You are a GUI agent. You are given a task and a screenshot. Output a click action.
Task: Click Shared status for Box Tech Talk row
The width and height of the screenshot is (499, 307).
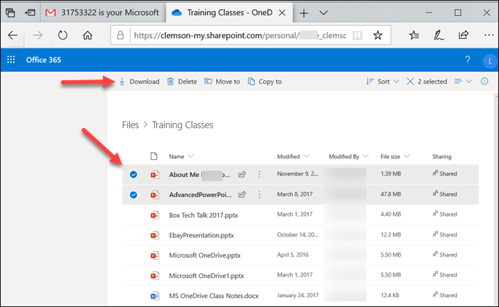click(x=445, y=214)
